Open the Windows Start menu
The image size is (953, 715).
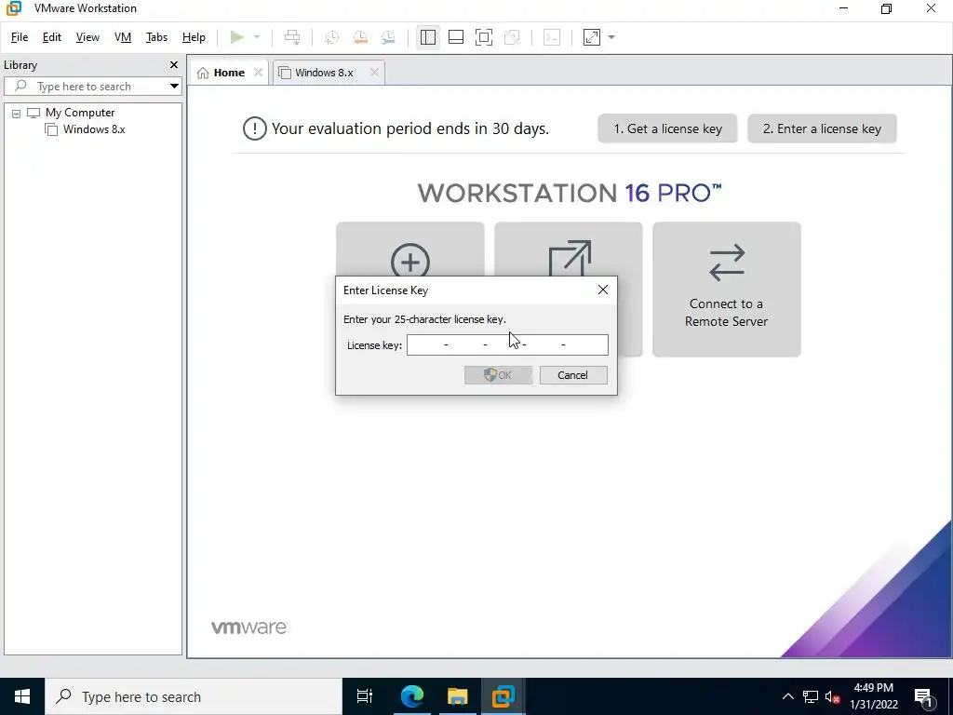tap(22, 696)
